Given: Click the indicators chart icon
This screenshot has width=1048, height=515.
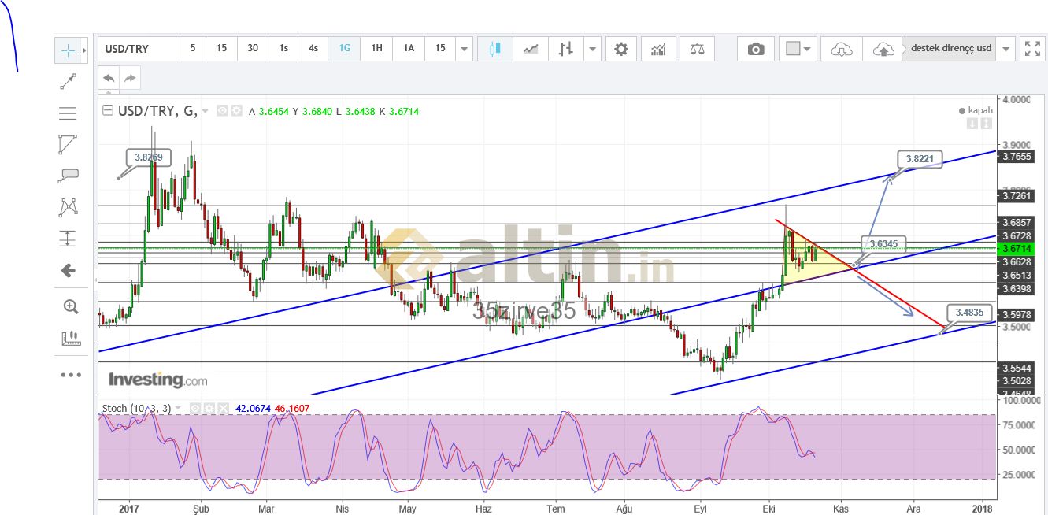Looking at the screenshot, I should (658, 49).
